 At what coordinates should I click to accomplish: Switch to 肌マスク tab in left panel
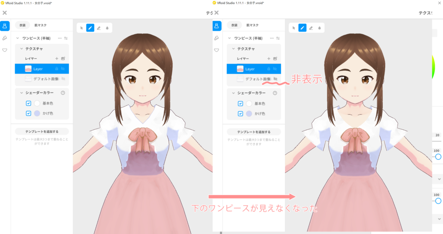(x=41, y=25)
